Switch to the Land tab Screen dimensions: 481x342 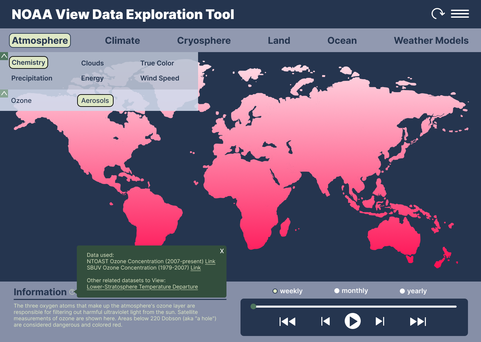(279, 40)
